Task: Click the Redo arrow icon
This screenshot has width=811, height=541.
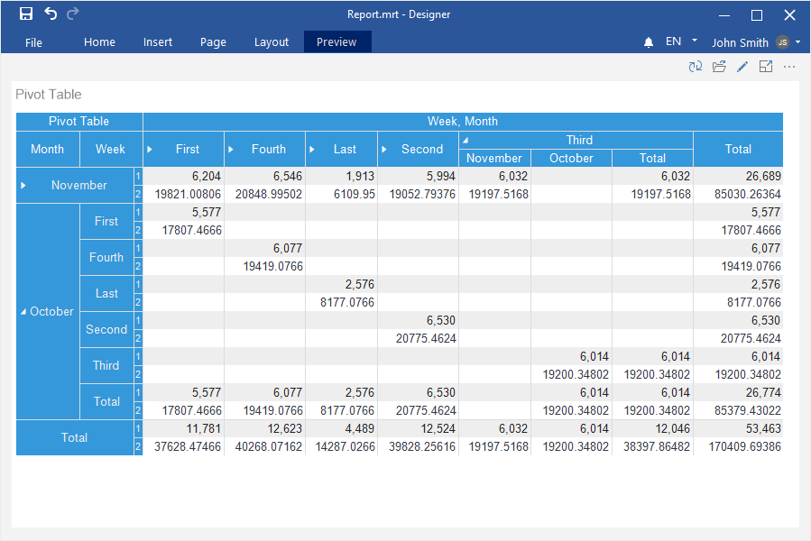Action: 73,14
